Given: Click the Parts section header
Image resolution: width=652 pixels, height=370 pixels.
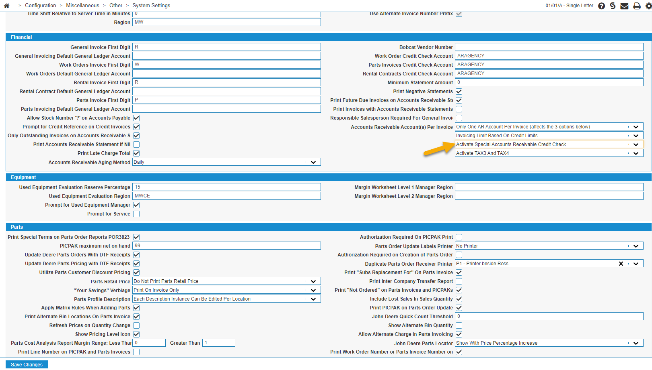Looking at the screenshot, I should [329, 227].
